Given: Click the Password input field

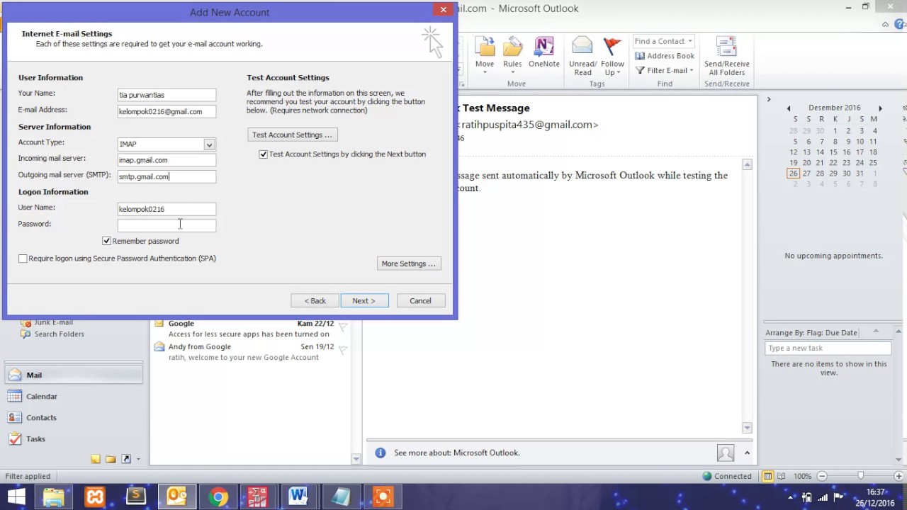Looking at the screenshot, I should click(167, 225).
